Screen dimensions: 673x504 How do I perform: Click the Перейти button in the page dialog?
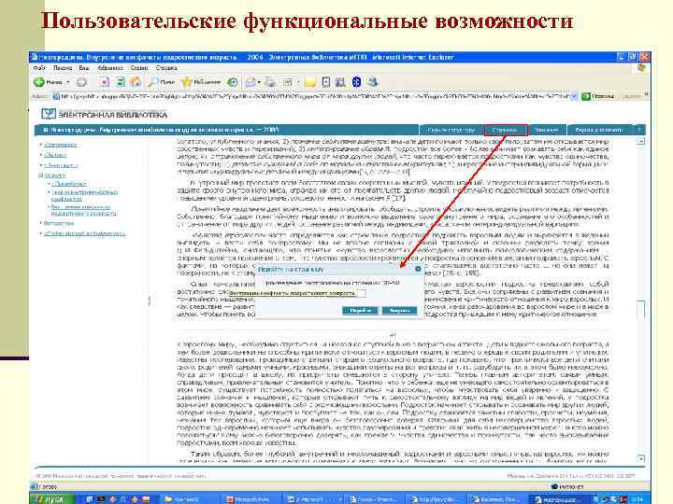tap(360, 310)
